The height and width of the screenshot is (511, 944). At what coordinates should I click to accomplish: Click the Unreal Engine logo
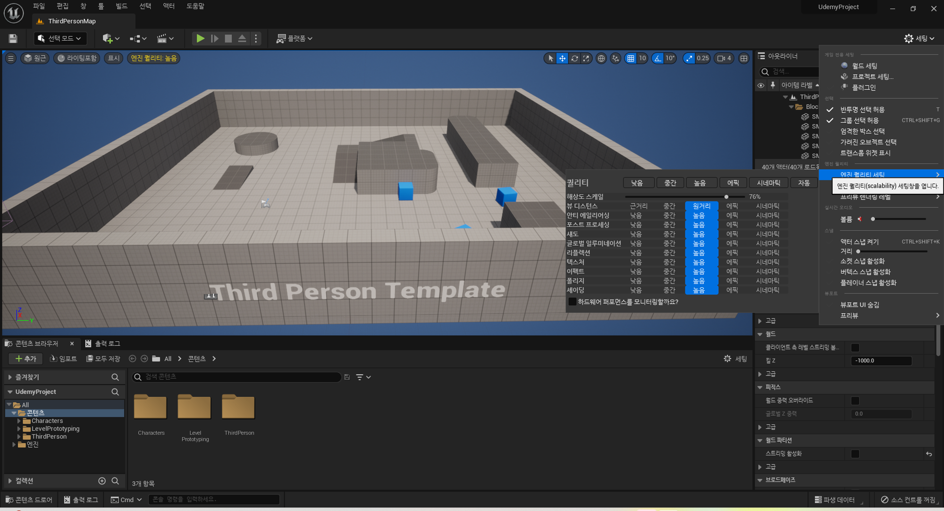14,13
